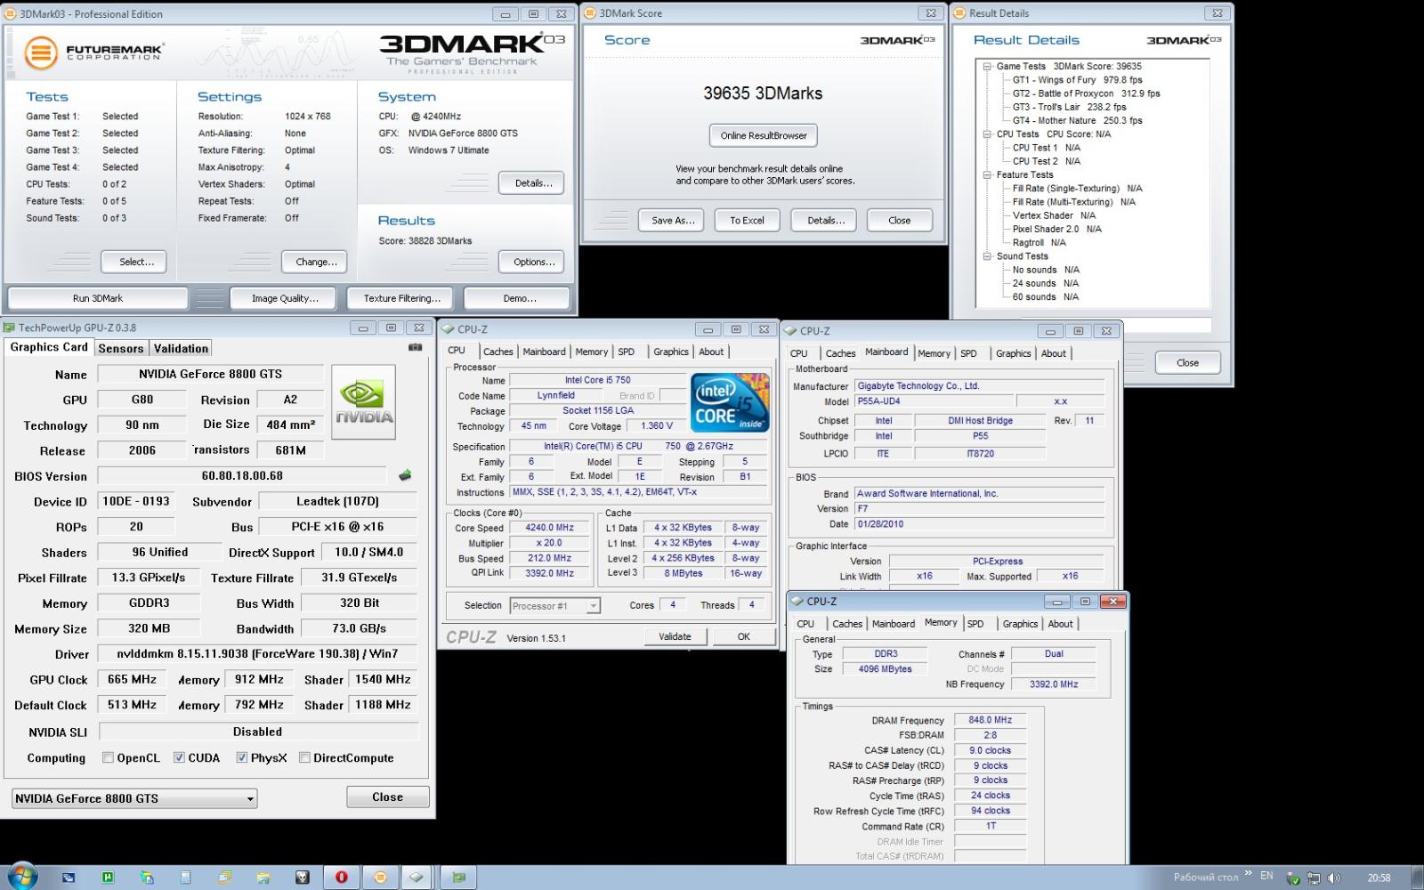Click the network tray icon

pos(1313,878)
